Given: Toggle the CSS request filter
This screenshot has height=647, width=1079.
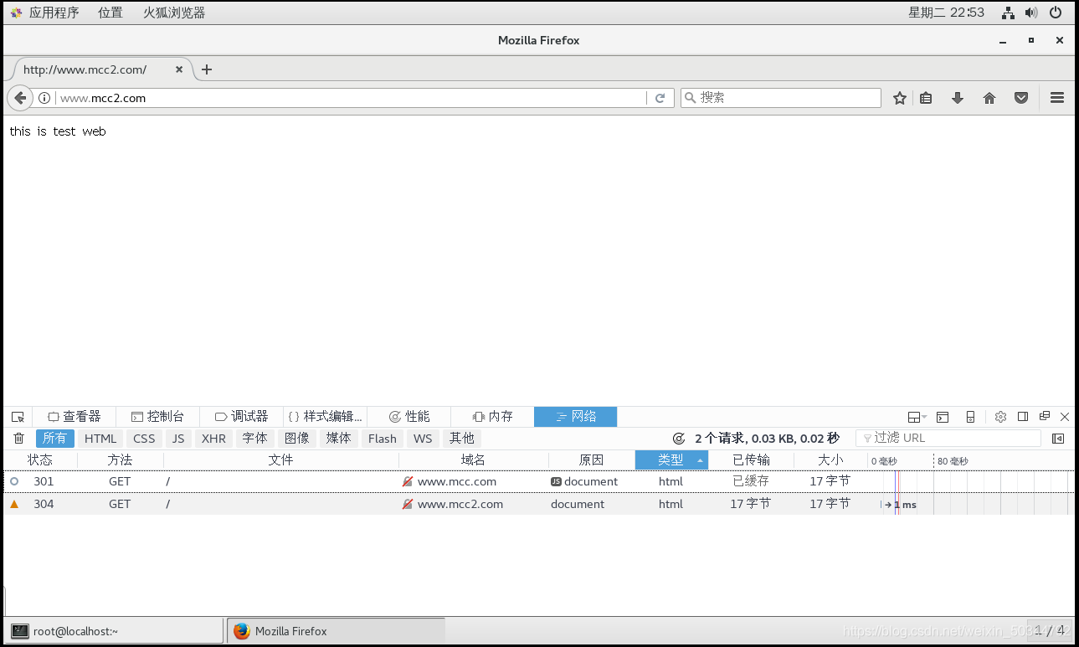Looking at the screenshot, I should coord(144,439).
